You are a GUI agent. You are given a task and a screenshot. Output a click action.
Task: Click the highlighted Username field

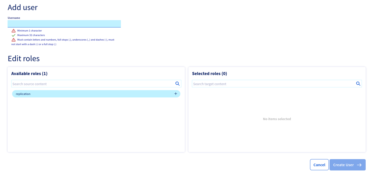[x=64, y=24]
